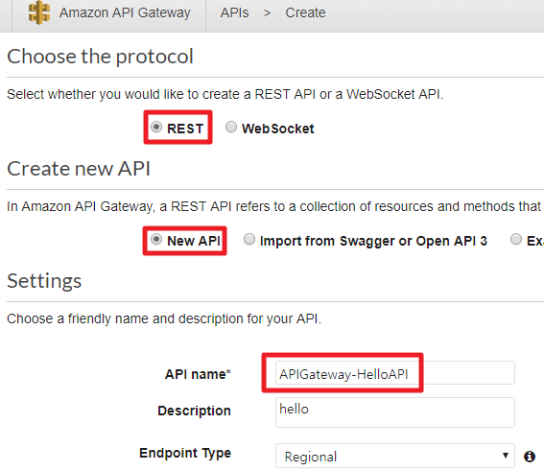544x471 pixels.
Task: Open the Endpoint Type Regional dropdown
Action: point(395,456)
